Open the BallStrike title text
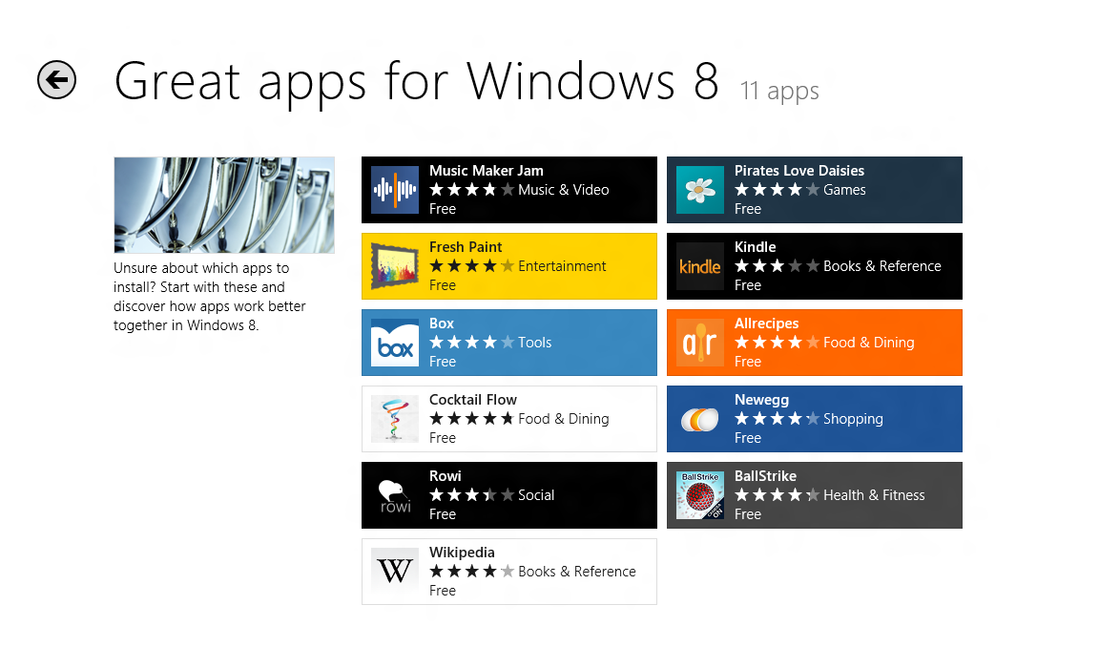1099x668 pixels. pos(765,476)
